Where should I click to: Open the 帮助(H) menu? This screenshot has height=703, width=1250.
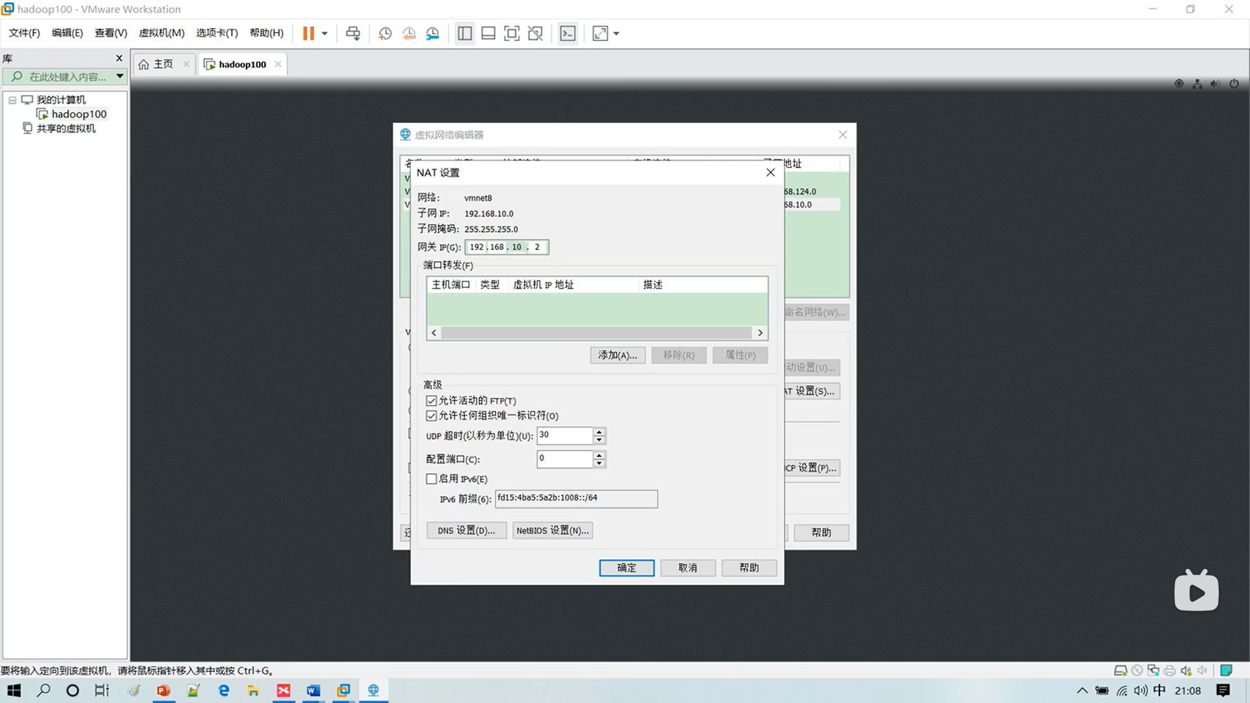(266, 33)
